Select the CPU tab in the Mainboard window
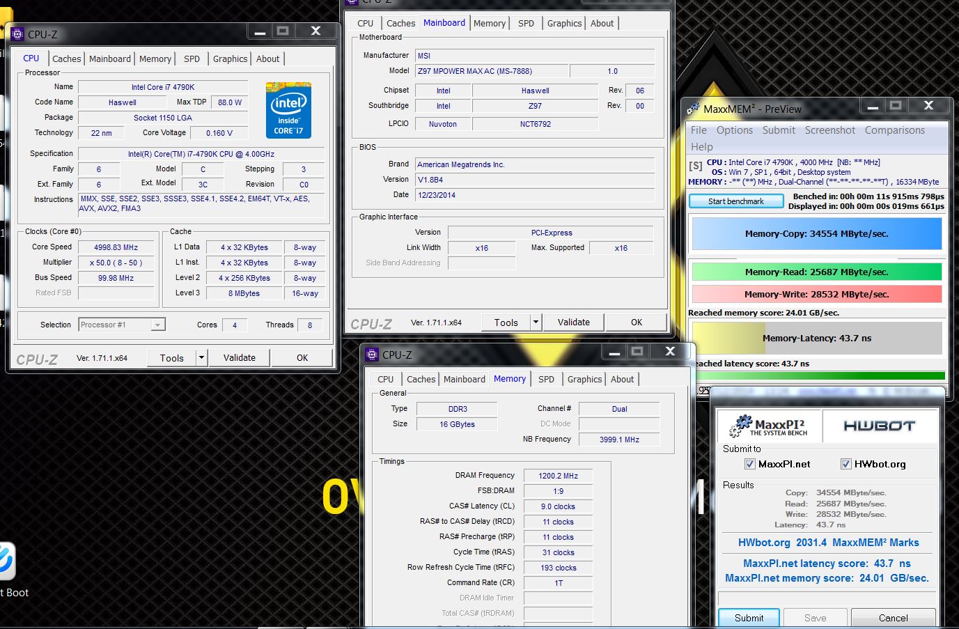Image resolution: width=959 pixels, height=629 pixels. point(366,23)
